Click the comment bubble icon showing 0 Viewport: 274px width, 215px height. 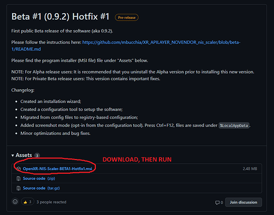217,202
